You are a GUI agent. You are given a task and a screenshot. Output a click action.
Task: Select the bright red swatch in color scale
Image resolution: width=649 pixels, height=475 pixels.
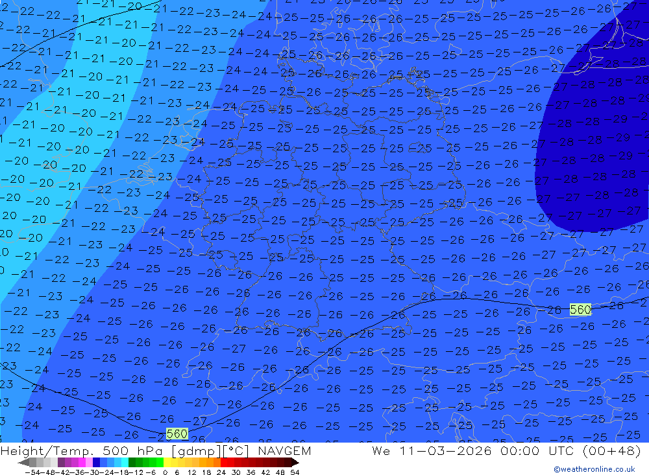tap(224, 463)
